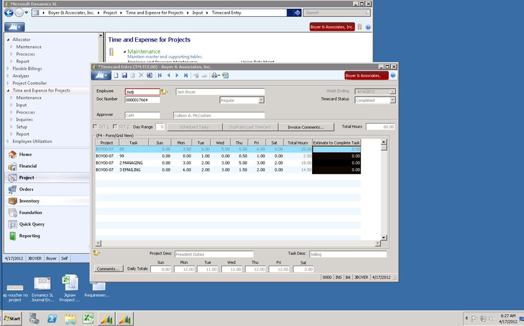This screenshot has height=326, width=524.
Task: Click the Delete X icon in Timecard Entry toolbar
Action: pos(141,76)
